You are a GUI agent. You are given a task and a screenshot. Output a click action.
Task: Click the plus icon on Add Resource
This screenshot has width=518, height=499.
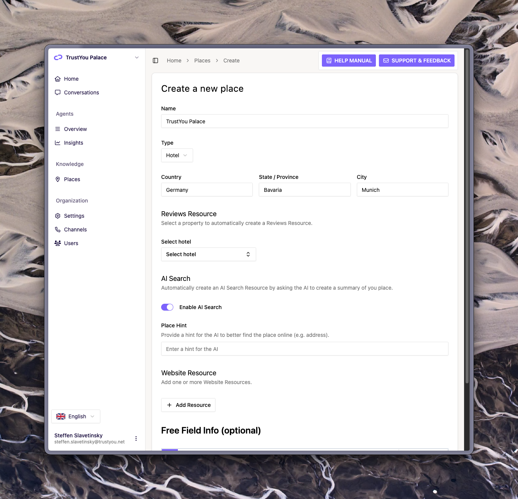[169, 405]
